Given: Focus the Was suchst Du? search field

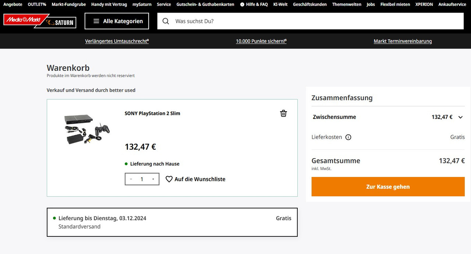Looking at the screenshot, I should [x=311, y=21].
